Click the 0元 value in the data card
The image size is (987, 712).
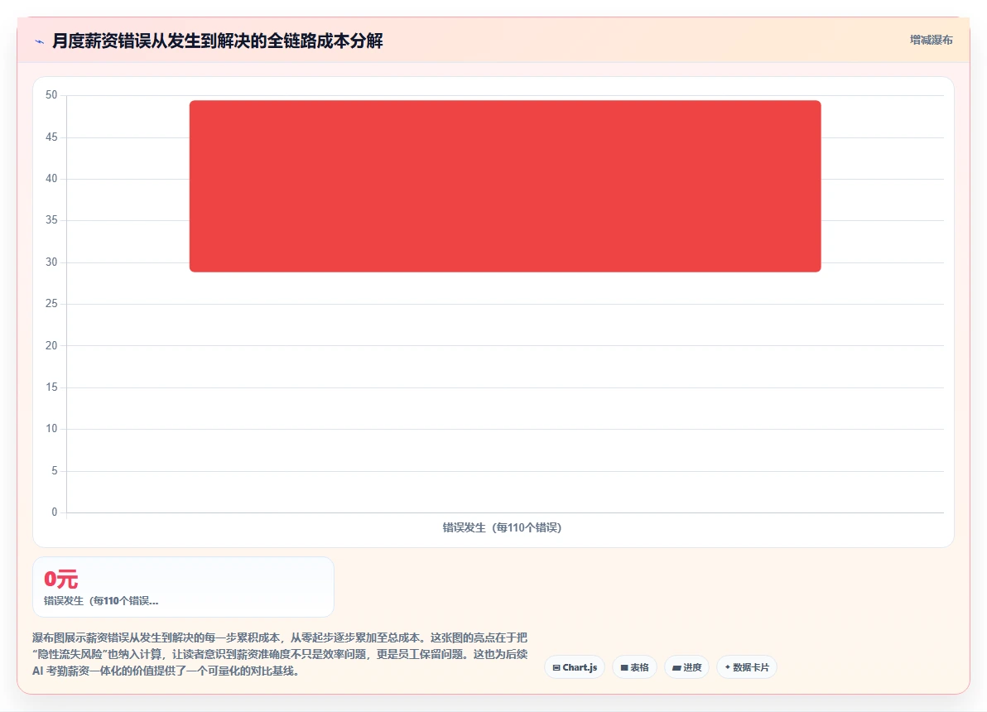click(61, 580)
